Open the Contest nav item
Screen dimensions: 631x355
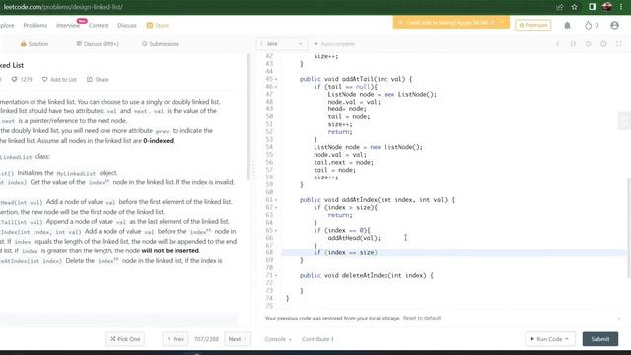tap(99, 25)
